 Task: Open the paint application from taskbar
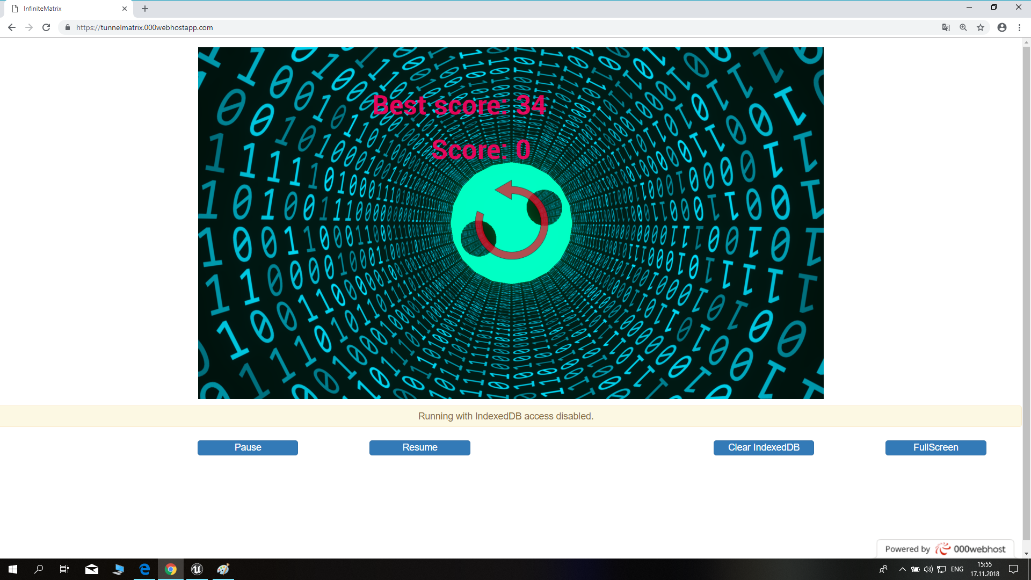(x=223, y=569)
